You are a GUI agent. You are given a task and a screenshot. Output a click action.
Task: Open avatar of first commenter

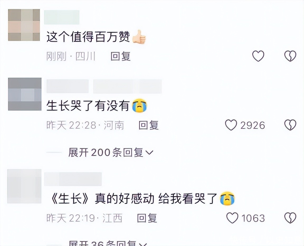(x=24, y=25)
